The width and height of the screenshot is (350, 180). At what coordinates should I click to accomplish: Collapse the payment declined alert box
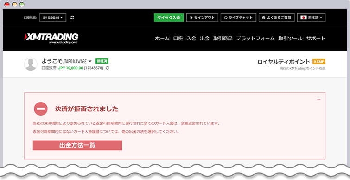coord(319,100)
